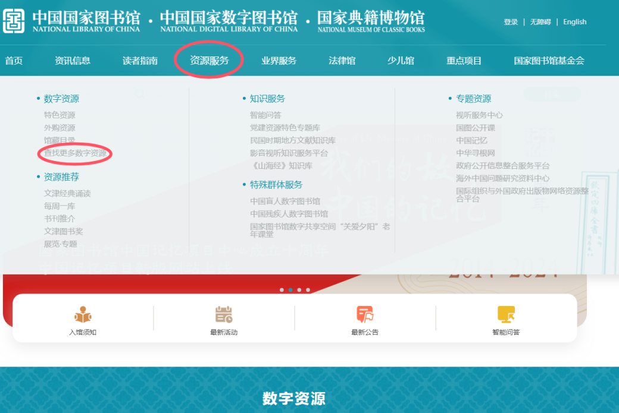The height and width of the screenshot is (413, 619).
Task: Open 《山海经》知识库 link
Action: pos(282,166)
